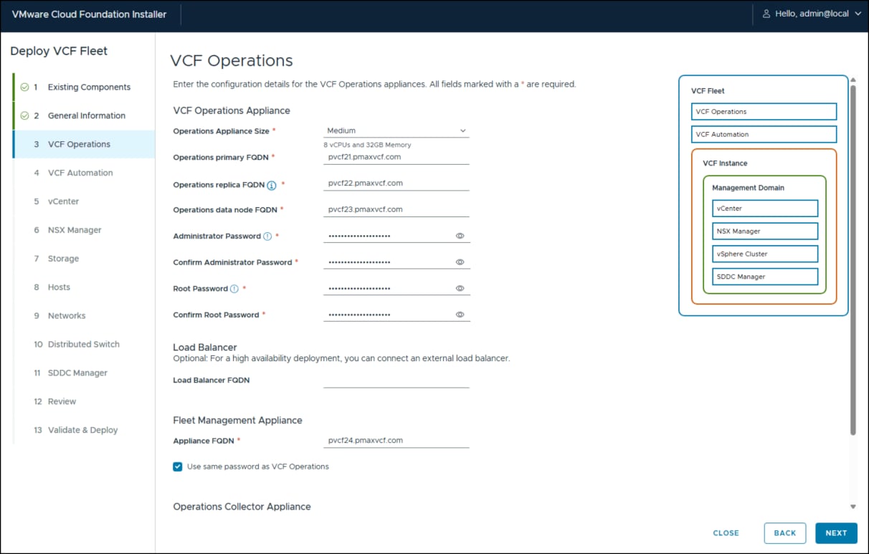Viewport: 869px width, 554px height.
Task: Click the NEXT button
Action: (836, 533)
